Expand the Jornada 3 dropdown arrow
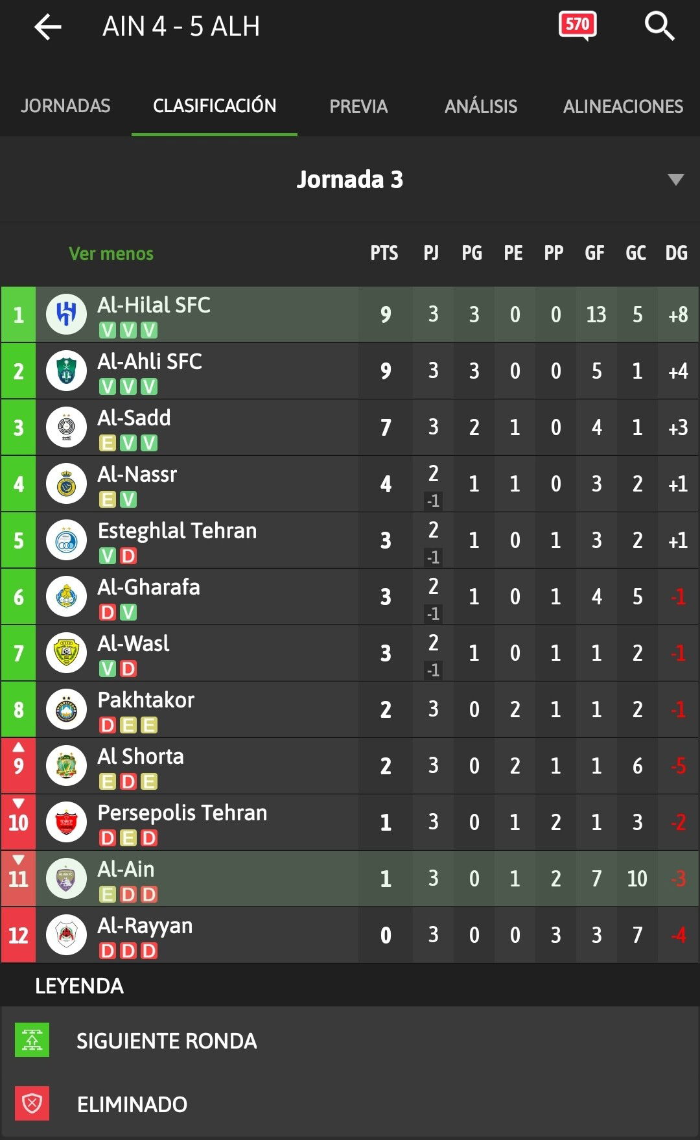Viewport: 700px width, 1140px height. tap(676, 180)
